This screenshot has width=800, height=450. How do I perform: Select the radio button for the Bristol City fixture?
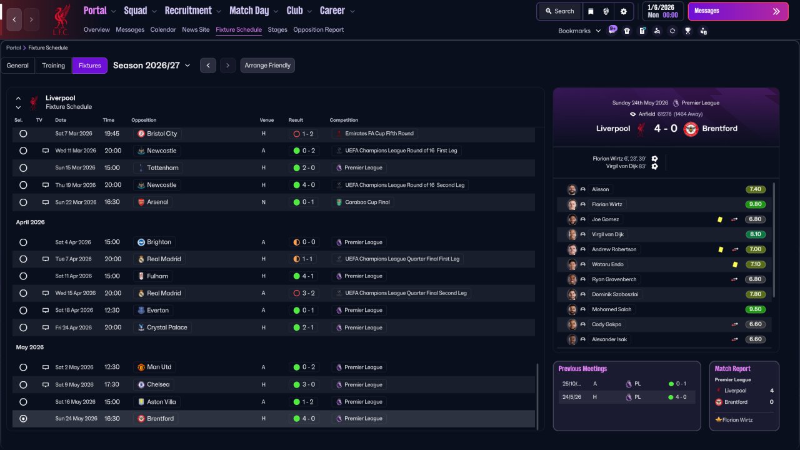tap(23, 134)
